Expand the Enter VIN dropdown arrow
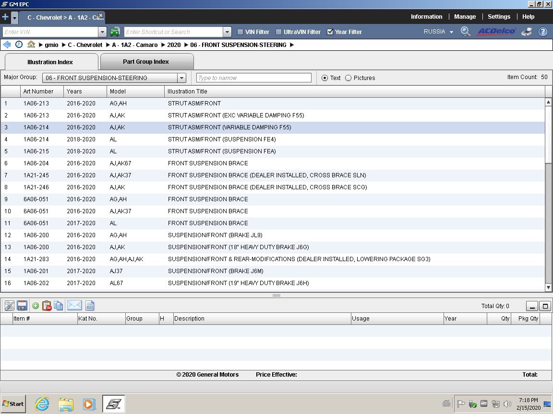553x414 pixels. [x=102, y=32]
